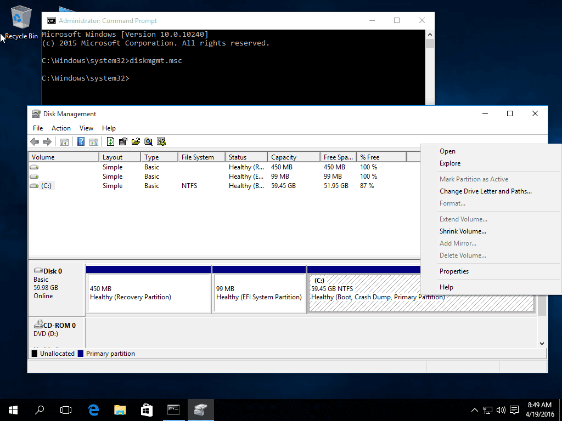
Task: Select the Disk 0 label panel
Action: (57, 289)
